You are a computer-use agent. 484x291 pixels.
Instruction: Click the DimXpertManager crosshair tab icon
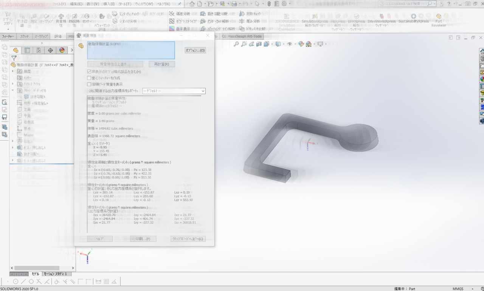tap(50, 50)
